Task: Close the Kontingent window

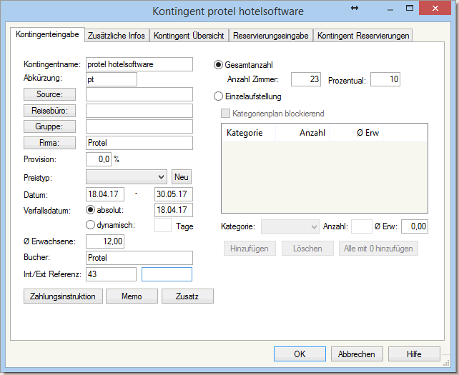Action: pos(435,8)
